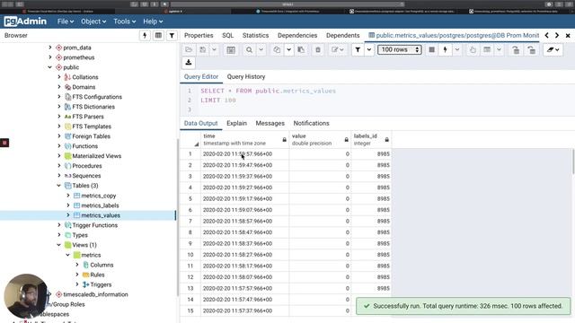Click the Explain Analyze icon
Viewport: 575px width, 323px height.
coord(487,50)
